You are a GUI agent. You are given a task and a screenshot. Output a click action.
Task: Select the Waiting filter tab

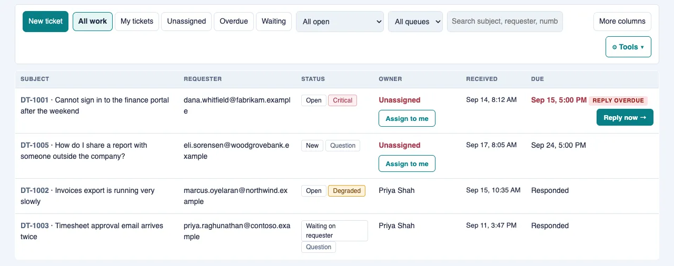274,22
